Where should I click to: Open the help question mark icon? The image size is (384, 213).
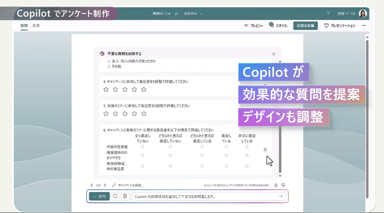328,13
